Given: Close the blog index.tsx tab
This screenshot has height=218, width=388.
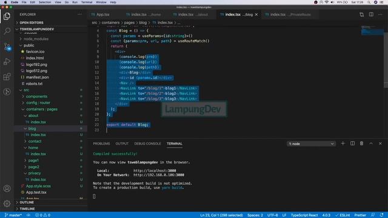Looking at the screenshot, I should click(256, 15).
